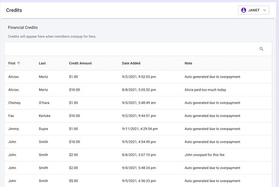This screenshot has width=279, height=187.
Task: Click the Date Added column header
Action: pos(131,63)
